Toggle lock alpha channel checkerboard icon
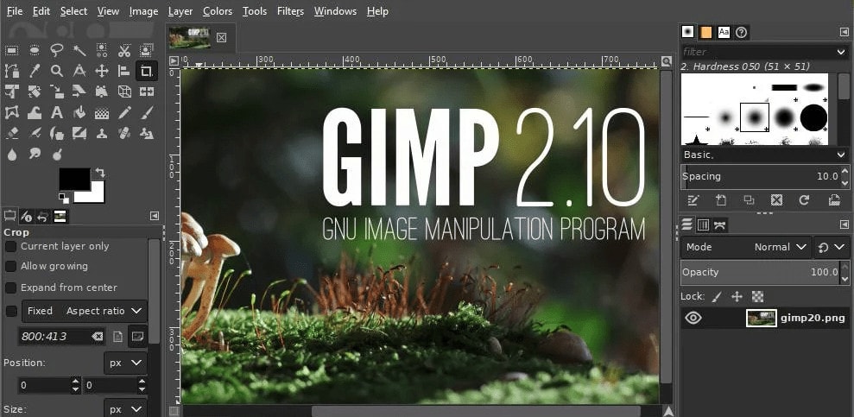Screen dimensions: 854x417 click(757, 297)
